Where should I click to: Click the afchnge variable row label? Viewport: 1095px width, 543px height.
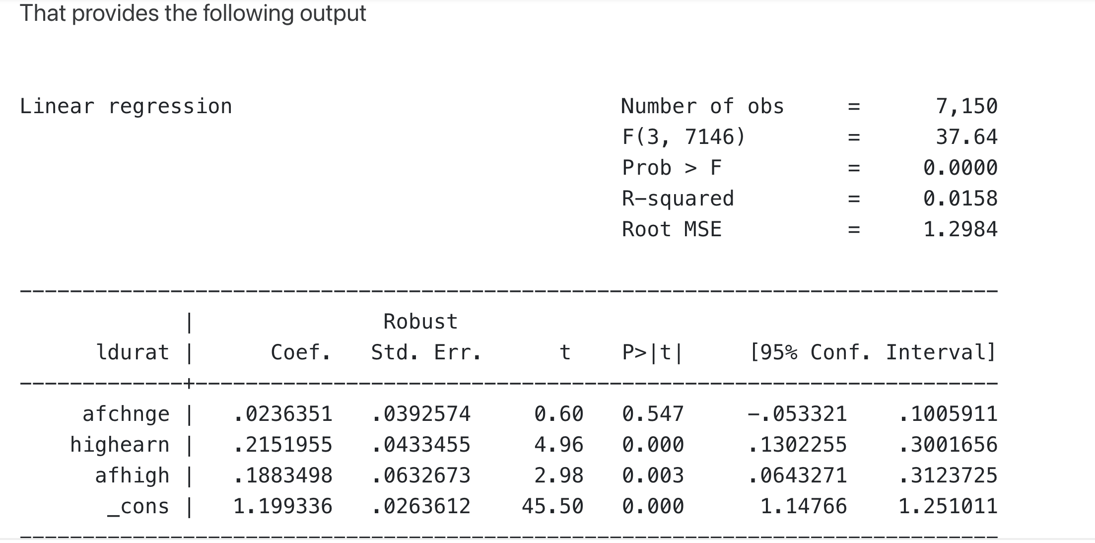click(x=126, y=414)
